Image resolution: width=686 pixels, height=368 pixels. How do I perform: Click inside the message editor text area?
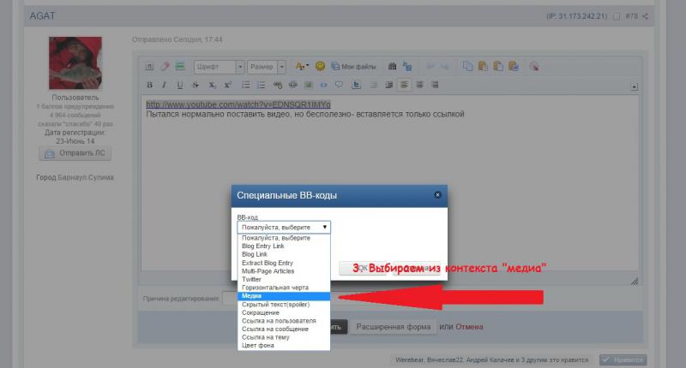point(389,183)
